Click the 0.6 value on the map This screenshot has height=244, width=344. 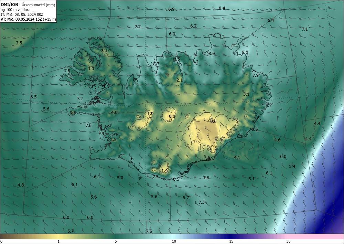[213, 121]
